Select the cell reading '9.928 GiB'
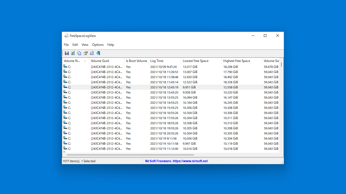The height and width of the screenshot is (194, 346). click(x=189, y=92)
